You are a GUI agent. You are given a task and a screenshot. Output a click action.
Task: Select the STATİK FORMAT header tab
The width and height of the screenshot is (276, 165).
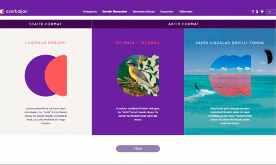click(46, 24)
